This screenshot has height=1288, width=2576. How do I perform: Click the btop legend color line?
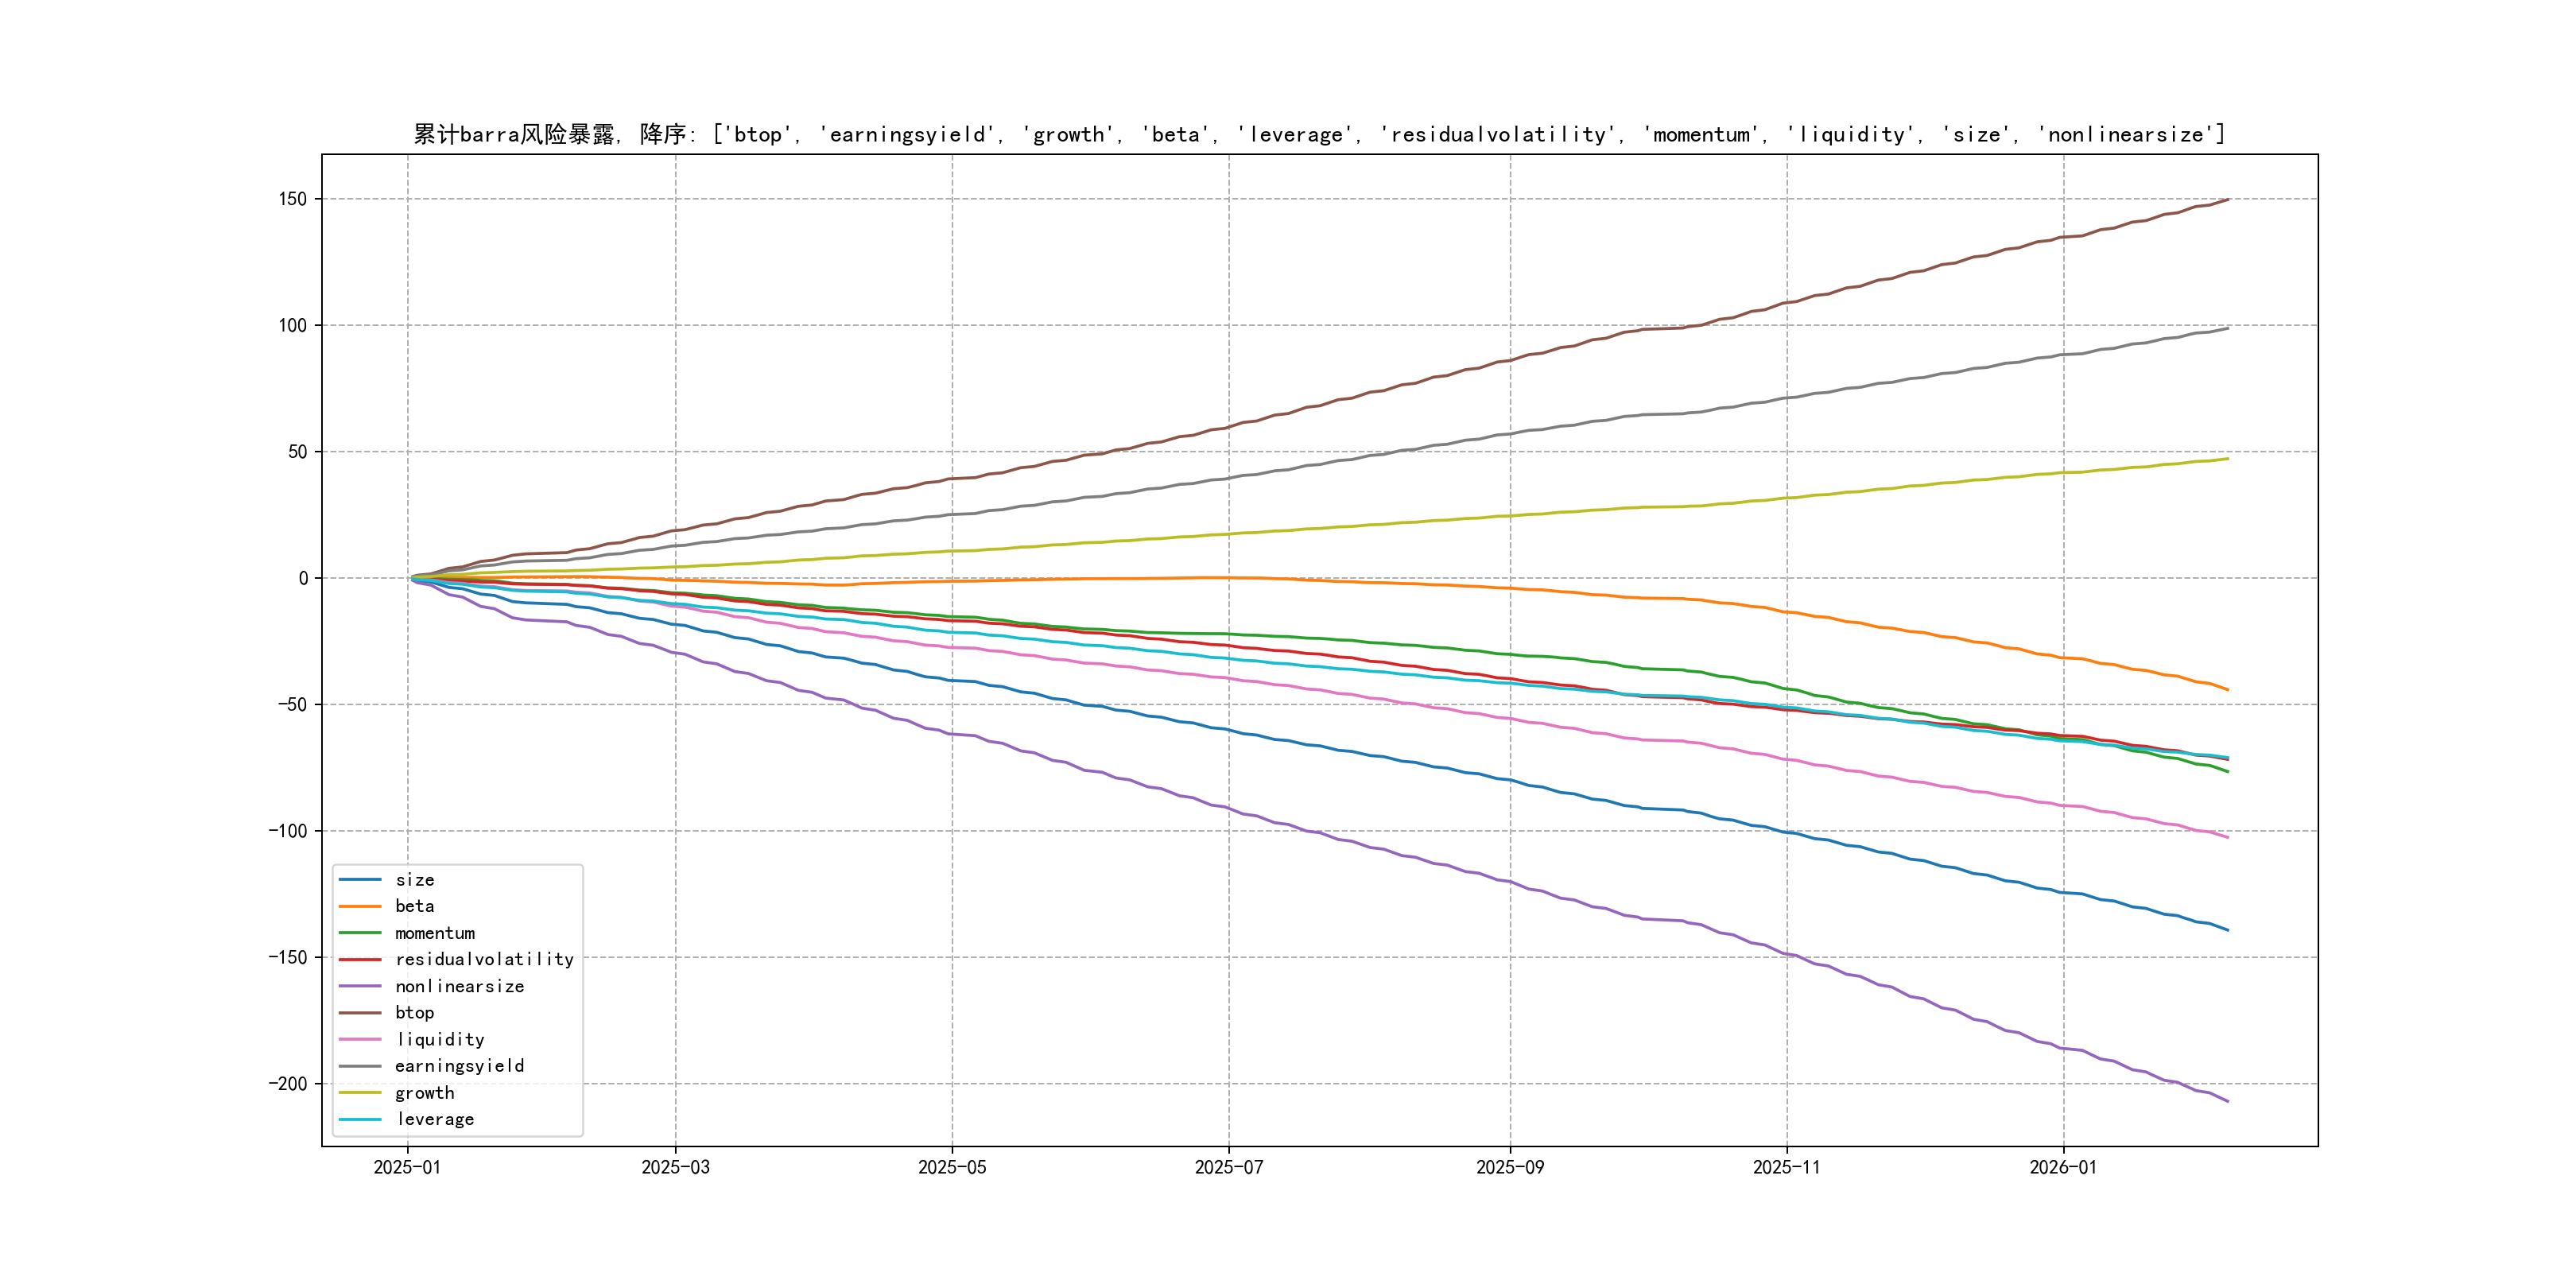[x=360, y=1013]
